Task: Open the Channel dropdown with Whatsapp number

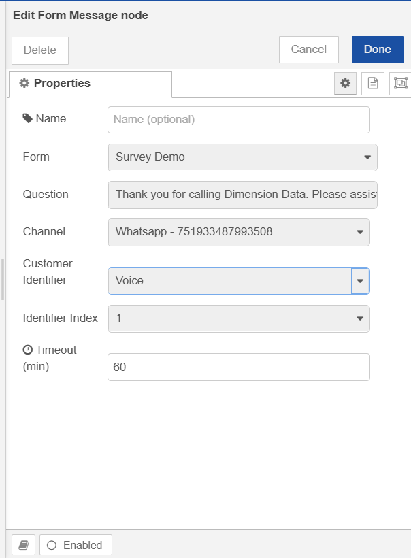Action: [x=239, y=232]
